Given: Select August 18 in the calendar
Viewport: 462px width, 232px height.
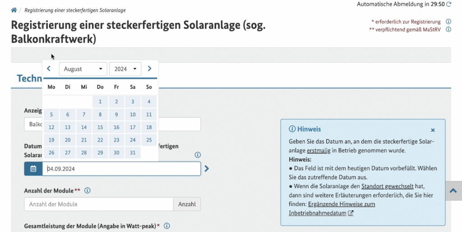Looking at the screenshot, I should pyautogui.click(x=149, y=127).
